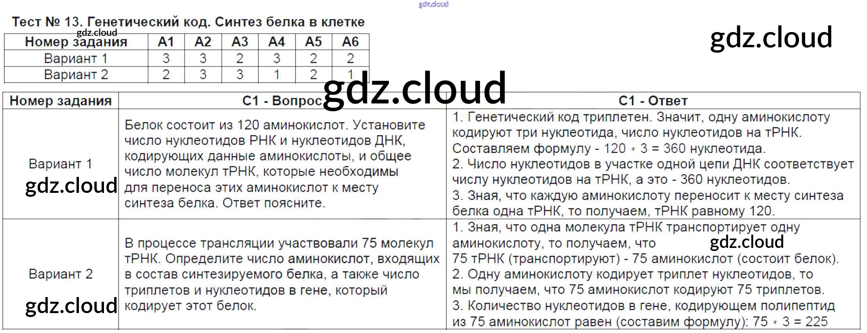Click the test title "Тест № 13" heading
Viewport: 867px width, 333px height.
coord(188,21)
